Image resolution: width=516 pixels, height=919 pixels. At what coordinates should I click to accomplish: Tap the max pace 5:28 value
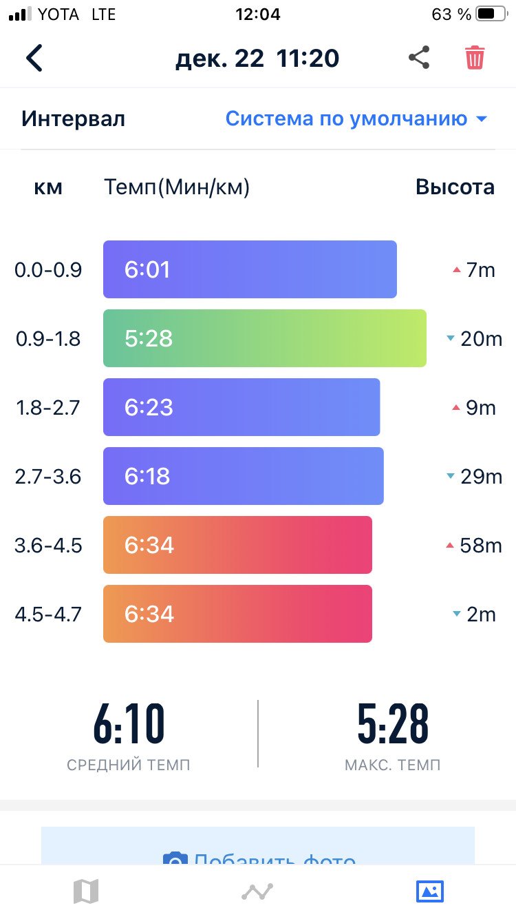click(x=393, y=723)
